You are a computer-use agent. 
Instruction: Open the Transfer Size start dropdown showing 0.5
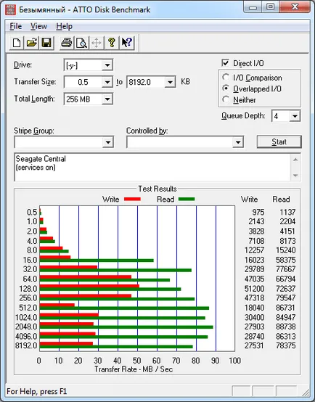coord(107,82)
